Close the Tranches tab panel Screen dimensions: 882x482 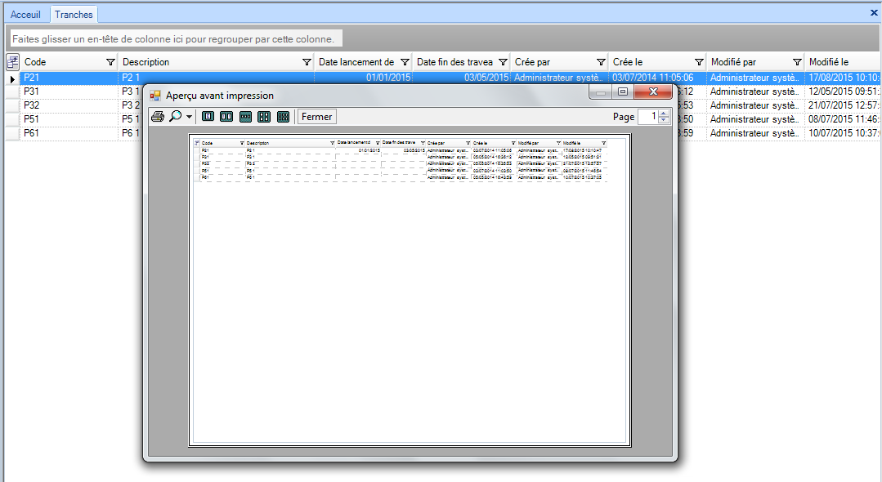(x=873, y=13)
